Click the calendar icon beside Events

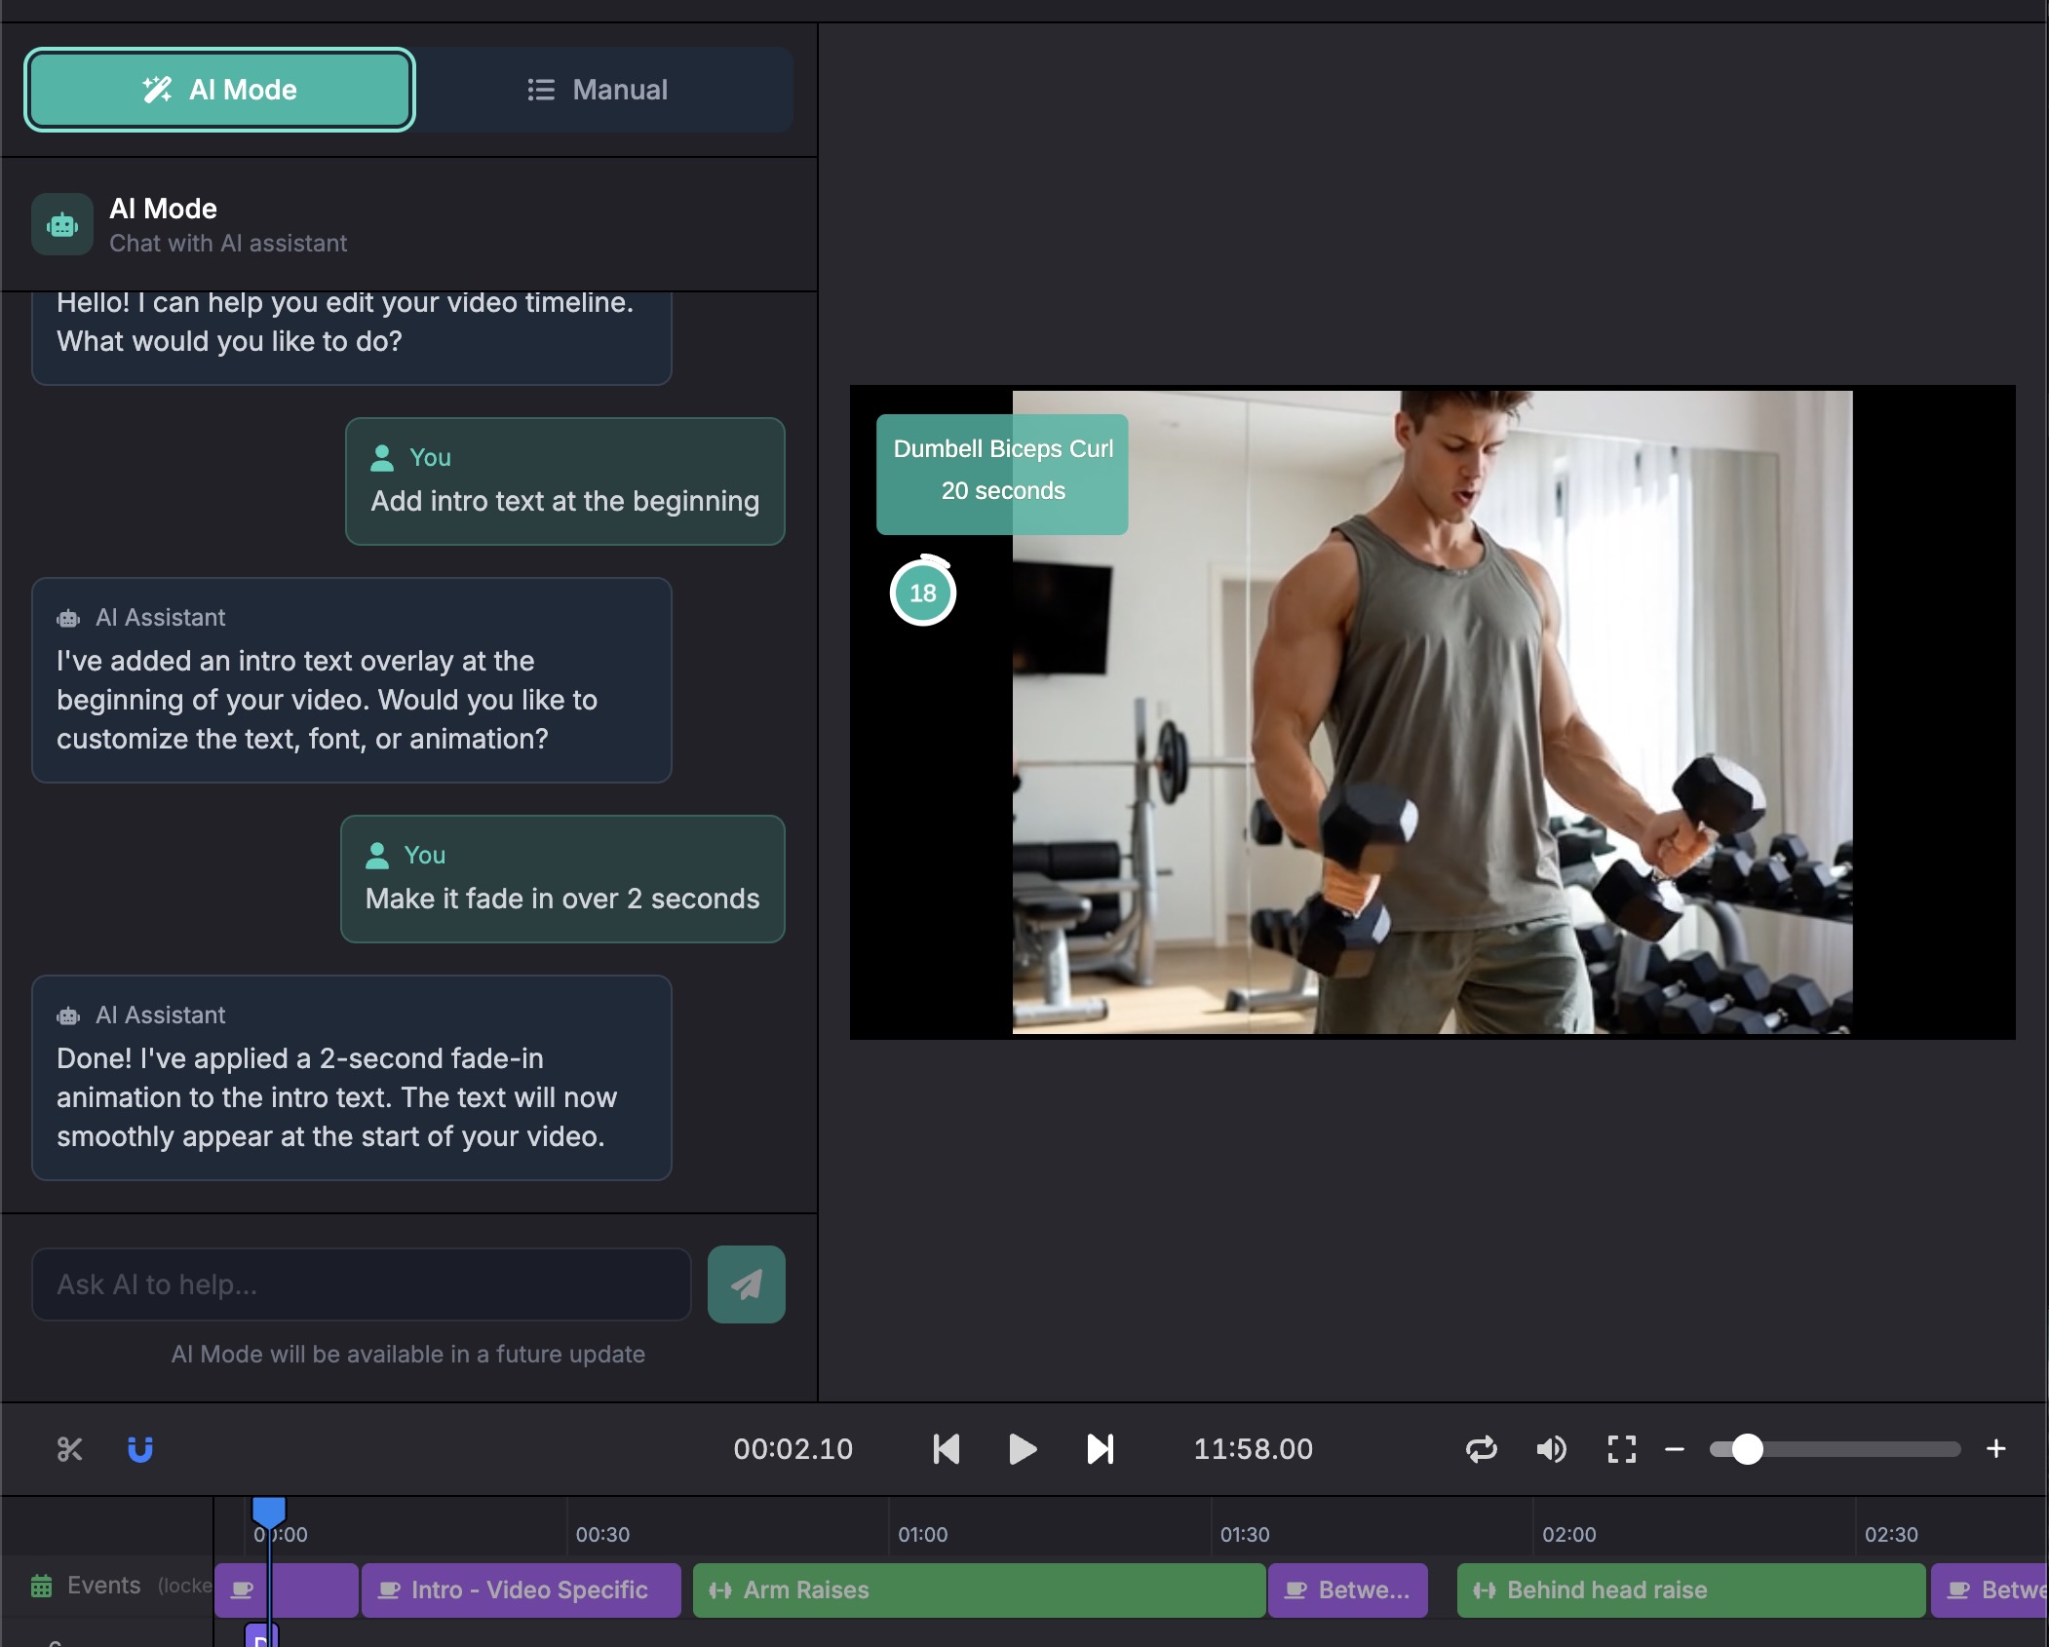point(41,1585)
